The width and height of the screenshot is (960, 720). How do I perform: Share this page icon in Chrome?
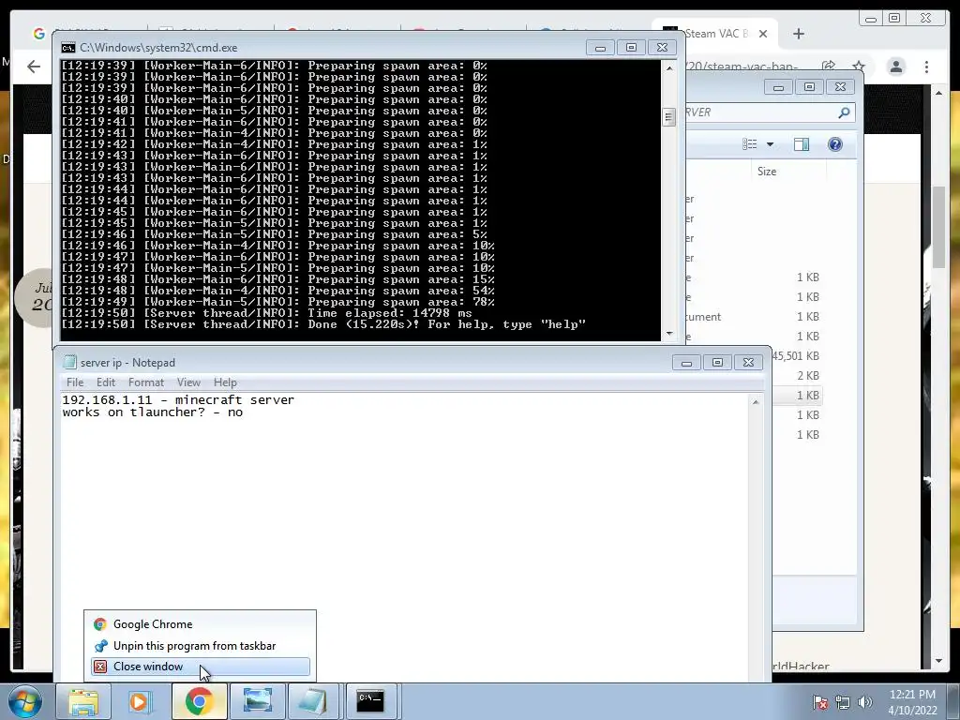click(x=829, y=67)
